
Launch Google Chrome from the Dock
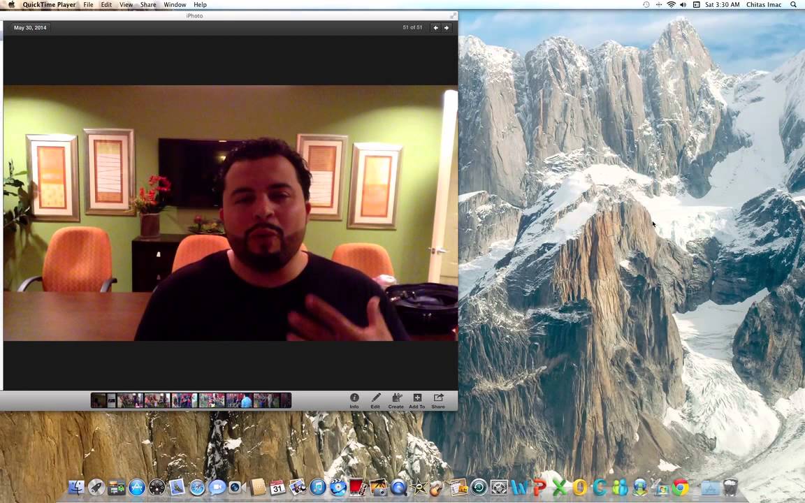pyautogui.click(x=681, y=486)
